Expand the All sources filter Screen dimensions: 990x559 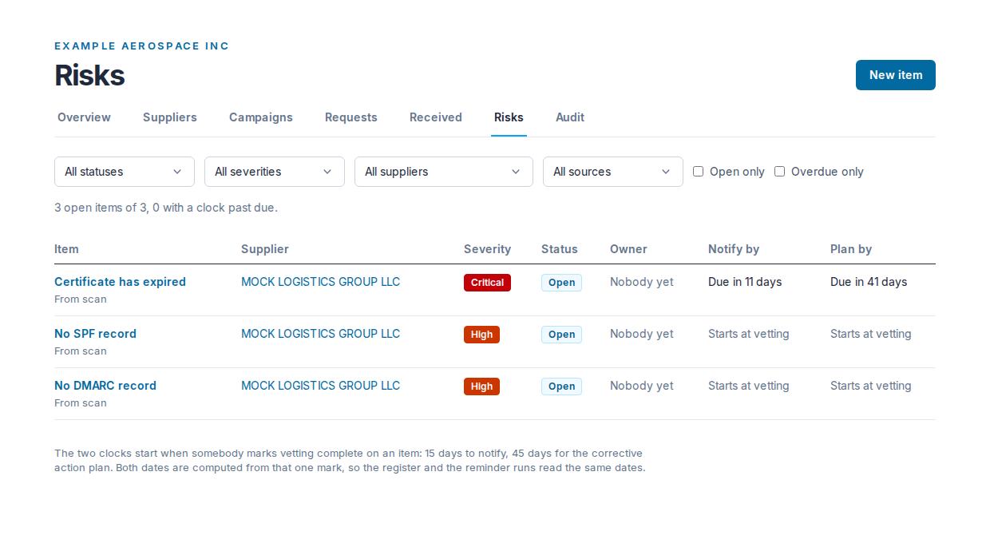pyautogui.click(x=613, y=172)
